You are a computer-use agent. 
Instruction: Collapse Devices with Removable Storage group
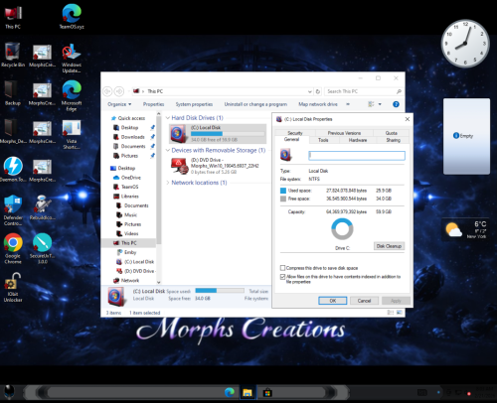(x=168, y=150)
